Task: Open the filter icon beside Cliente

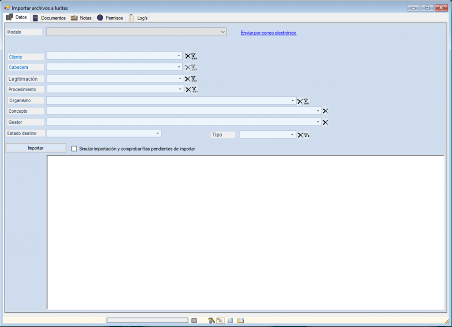Action: pyautogui.click(x=194, y=56)
